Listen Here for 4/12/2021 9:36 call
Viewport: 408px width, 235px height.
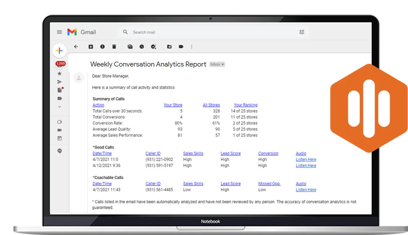click(x=306, y=166)
